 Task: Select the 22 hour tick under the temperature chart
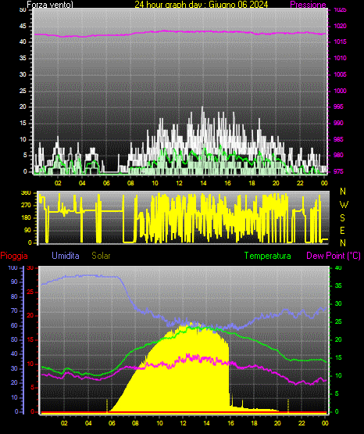(x=302, y=423)
